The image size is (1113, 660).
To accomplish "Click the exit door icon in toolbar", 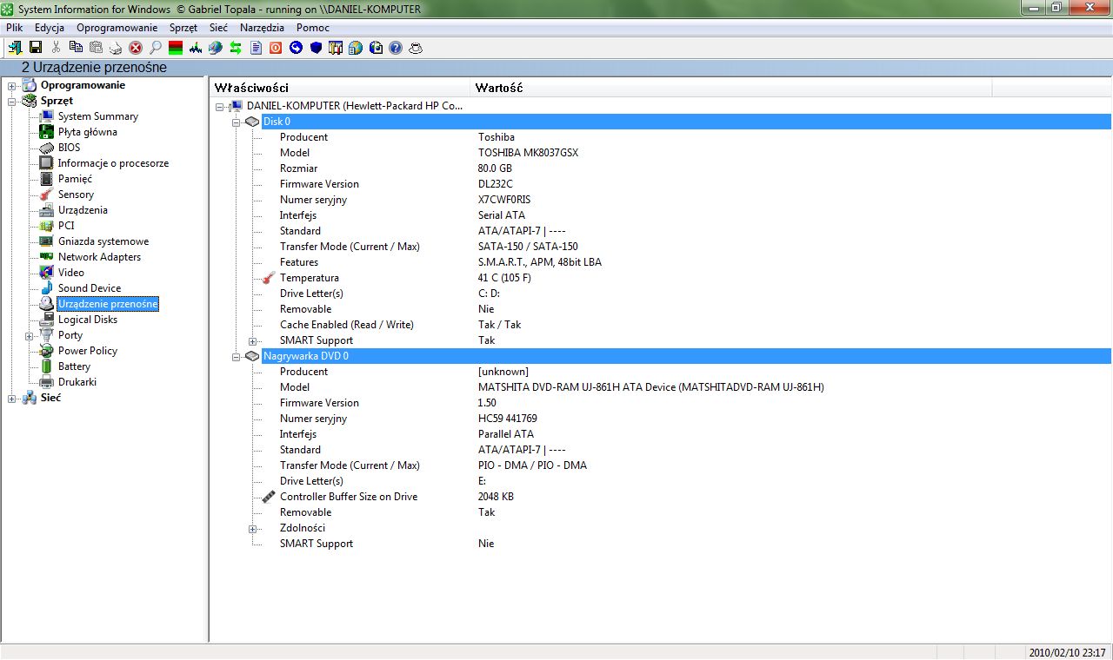I will point(15,48).
